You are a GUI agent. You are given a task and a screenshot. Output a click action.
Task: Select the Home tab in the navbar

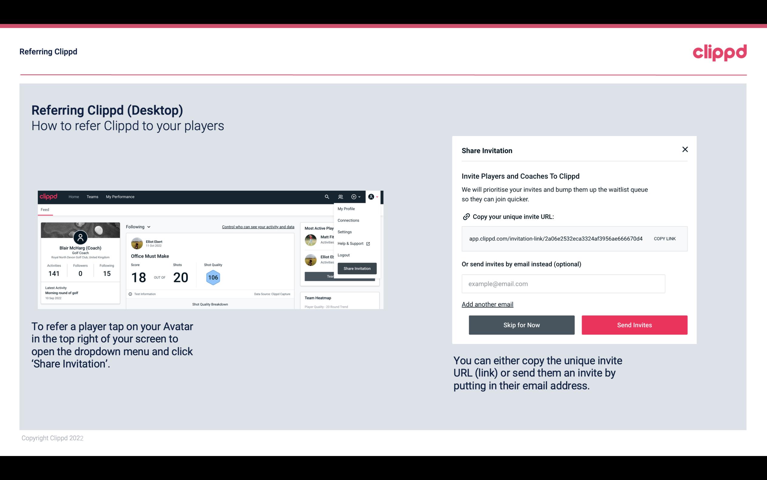coord(73,197)
